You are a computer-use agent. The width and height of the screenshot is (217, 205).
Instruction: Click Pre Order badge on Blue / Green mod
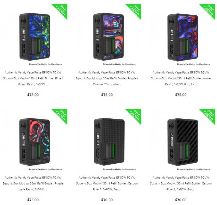(61, 10)
